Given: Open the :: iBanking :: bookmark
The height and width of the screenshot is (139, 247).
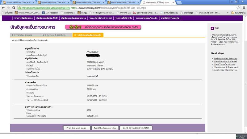Looking at the screenshot, I should pos(68,13).
